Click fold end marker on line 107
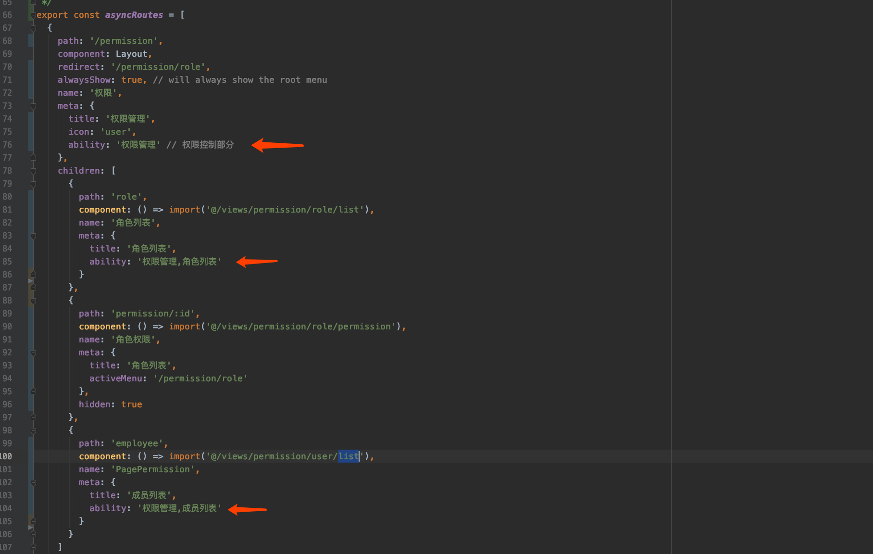This screenshot has height=554, width=873. pos(33,547)
